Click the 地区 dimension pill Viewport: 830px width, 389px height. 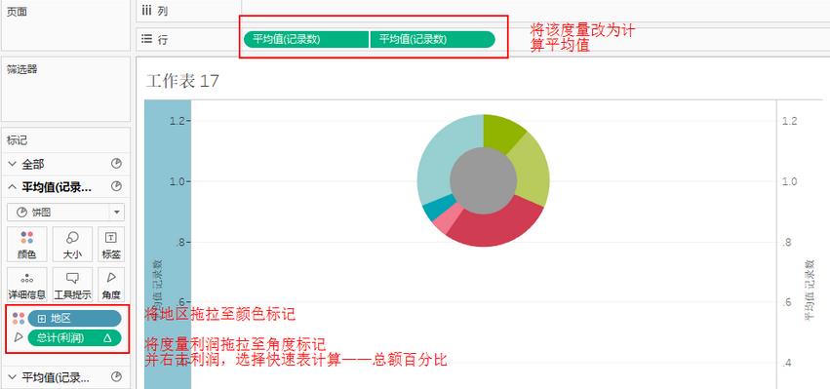click(75, 318)
